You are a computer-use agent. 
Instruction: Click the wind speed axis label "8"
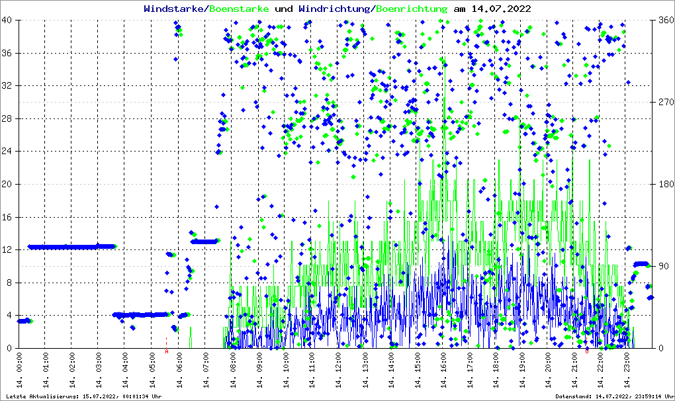pyautogui.click(x=9, y=283)
